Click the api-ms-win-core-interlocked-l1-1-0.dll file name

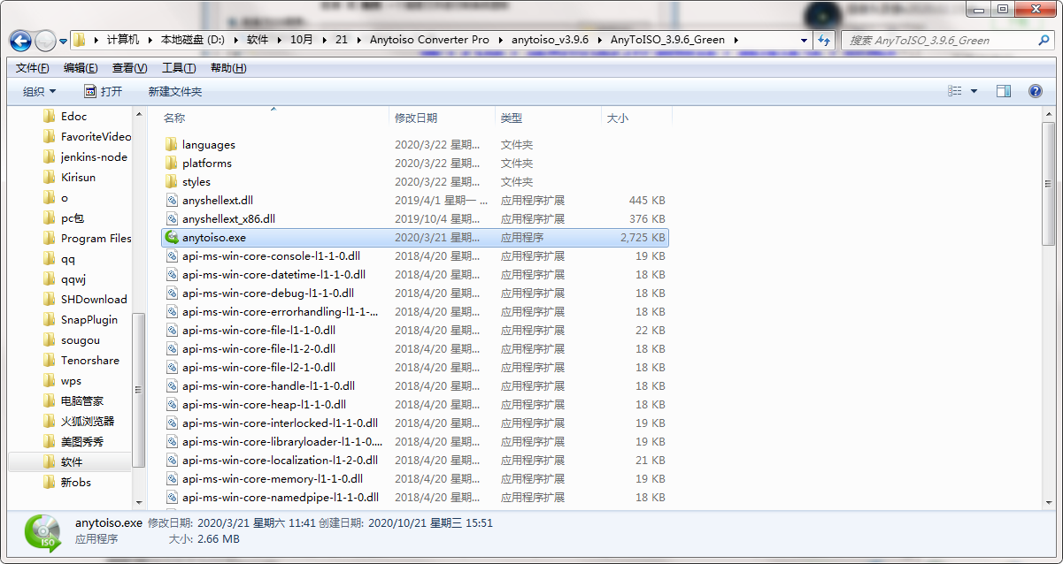click(280, 423)
